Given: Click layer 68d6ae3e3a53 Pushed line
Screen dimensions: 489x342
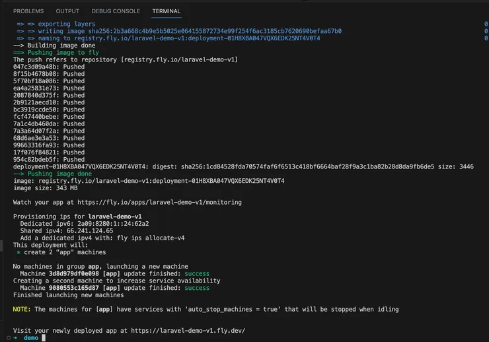Looking at the screenshot, I should [x=49, y=138].
